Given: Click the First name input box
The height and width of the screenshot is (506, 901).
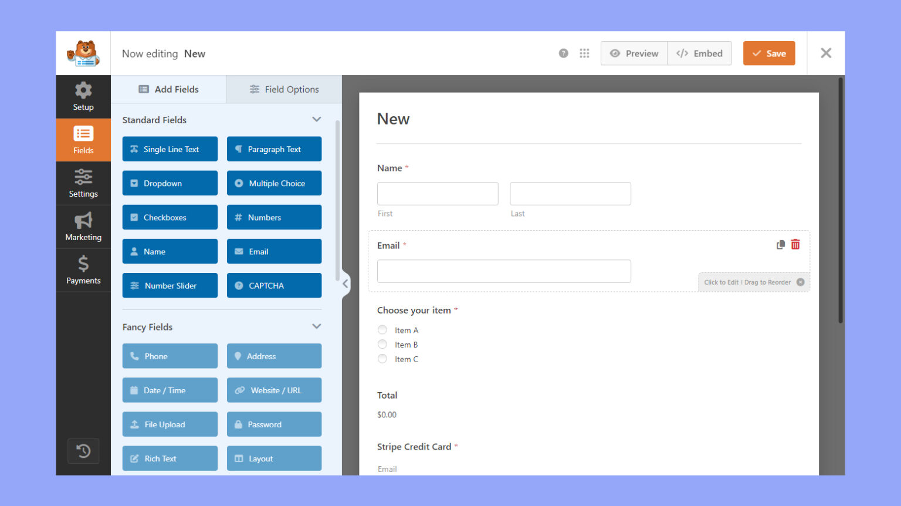Looking at the screenshot, I should click(x=438, y=194).
